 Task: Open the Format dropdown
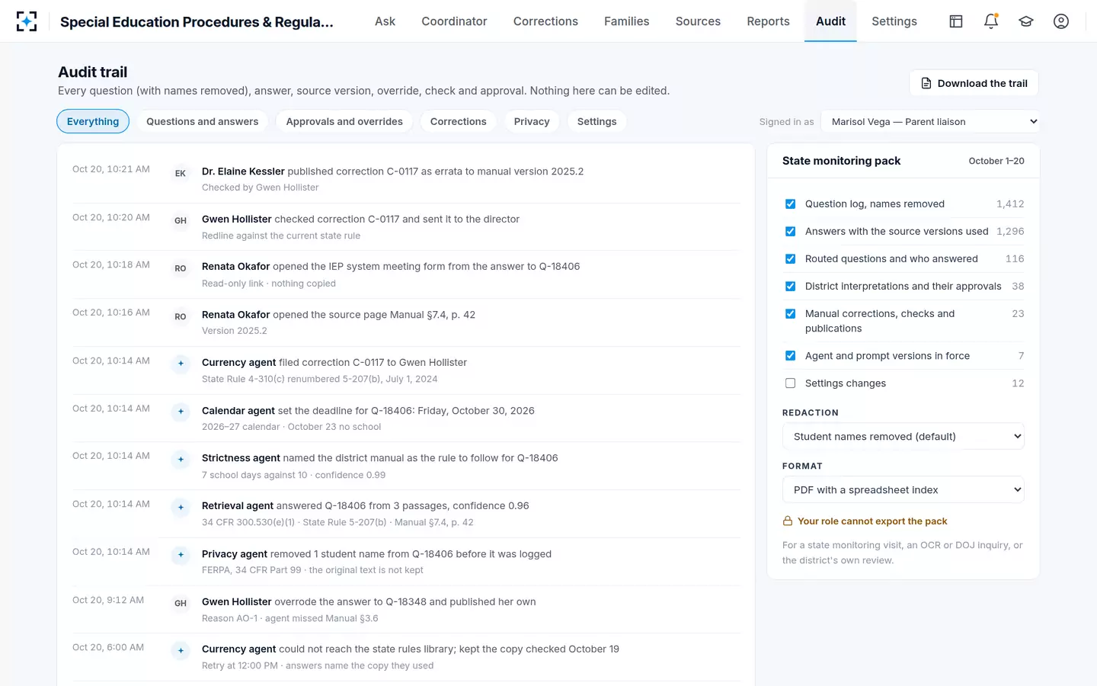coord(904,490)
